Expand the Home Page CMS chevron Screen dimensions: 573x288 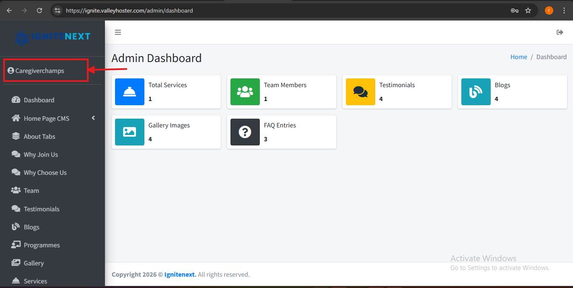tap(93, 118)
